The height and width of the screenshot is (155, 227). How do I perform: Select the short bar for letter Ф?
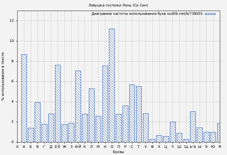(152, 141)
